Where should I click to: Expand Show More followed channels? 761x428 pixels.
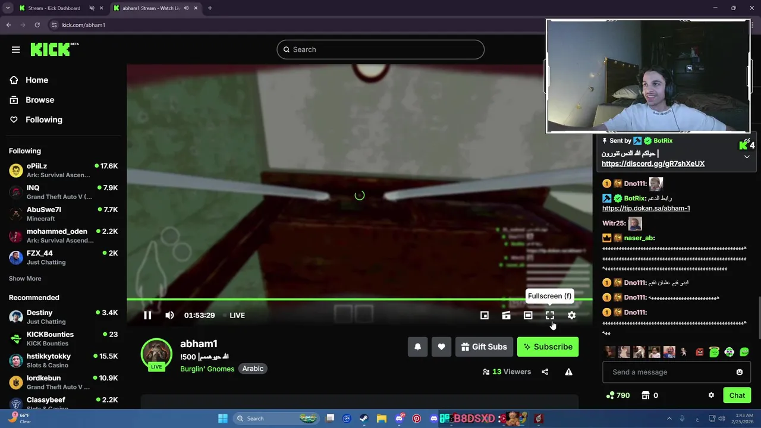click(x=25, y=278)
